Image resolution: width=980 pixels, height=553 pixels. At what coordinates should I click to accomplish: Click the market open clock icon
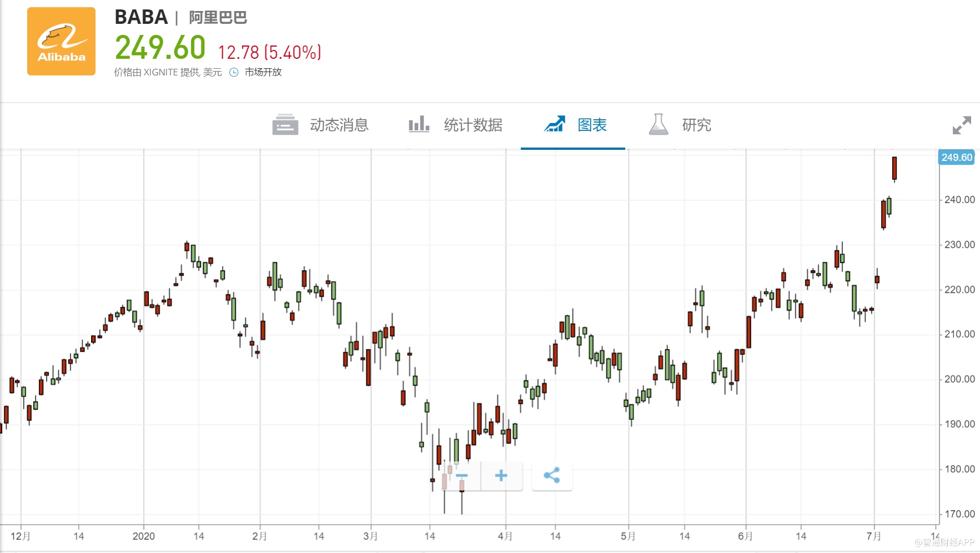click(234, 72)
